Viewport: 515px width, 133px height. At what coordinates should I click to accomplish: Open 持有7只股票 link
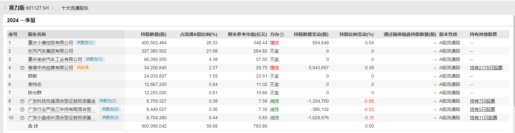tap(482, 101)
